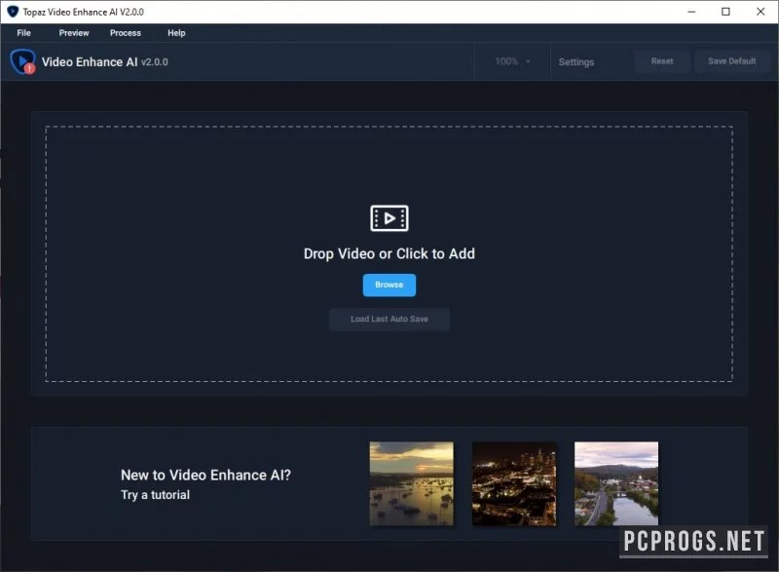Open the Preview menu

(74, 33)
